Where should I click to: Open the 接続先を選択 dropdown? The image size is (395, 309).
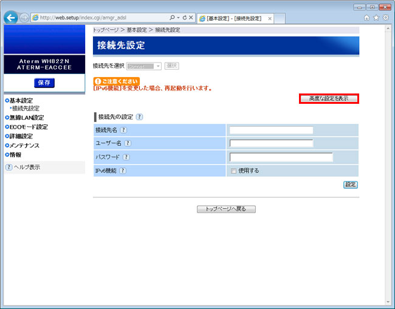coord(144,66)
